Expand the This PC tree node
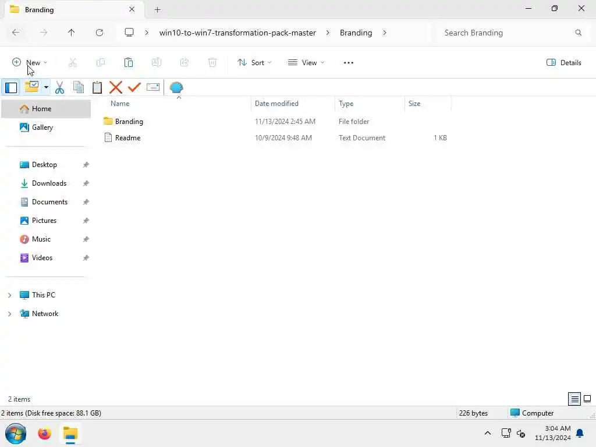Screen dimensions: 596x447 (9, 295)
